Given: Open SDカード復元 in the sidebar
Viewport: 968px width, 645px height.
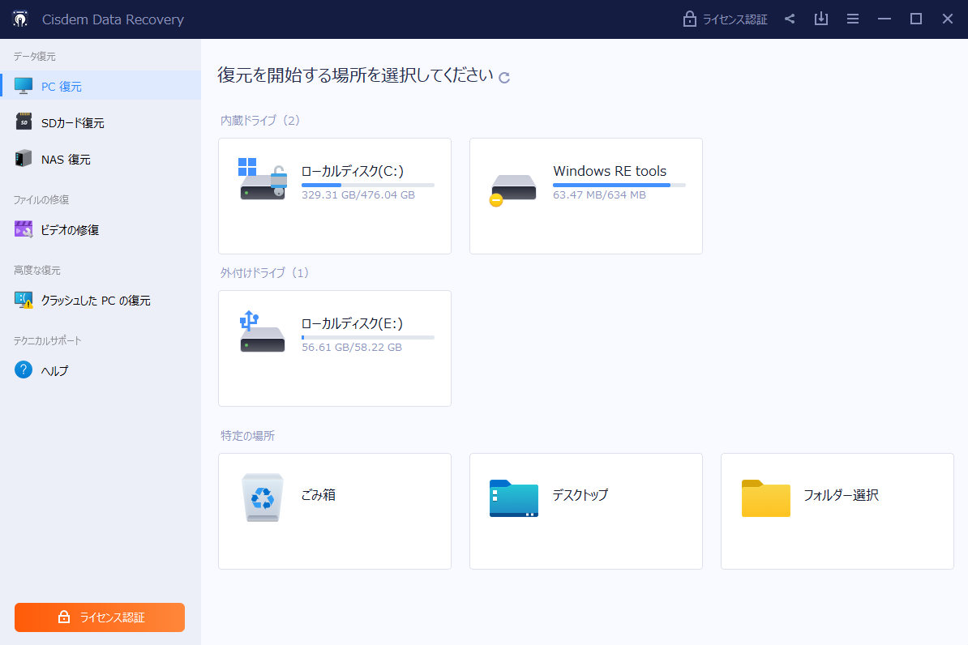Looking at the screenshot, I should click(72, 122).
